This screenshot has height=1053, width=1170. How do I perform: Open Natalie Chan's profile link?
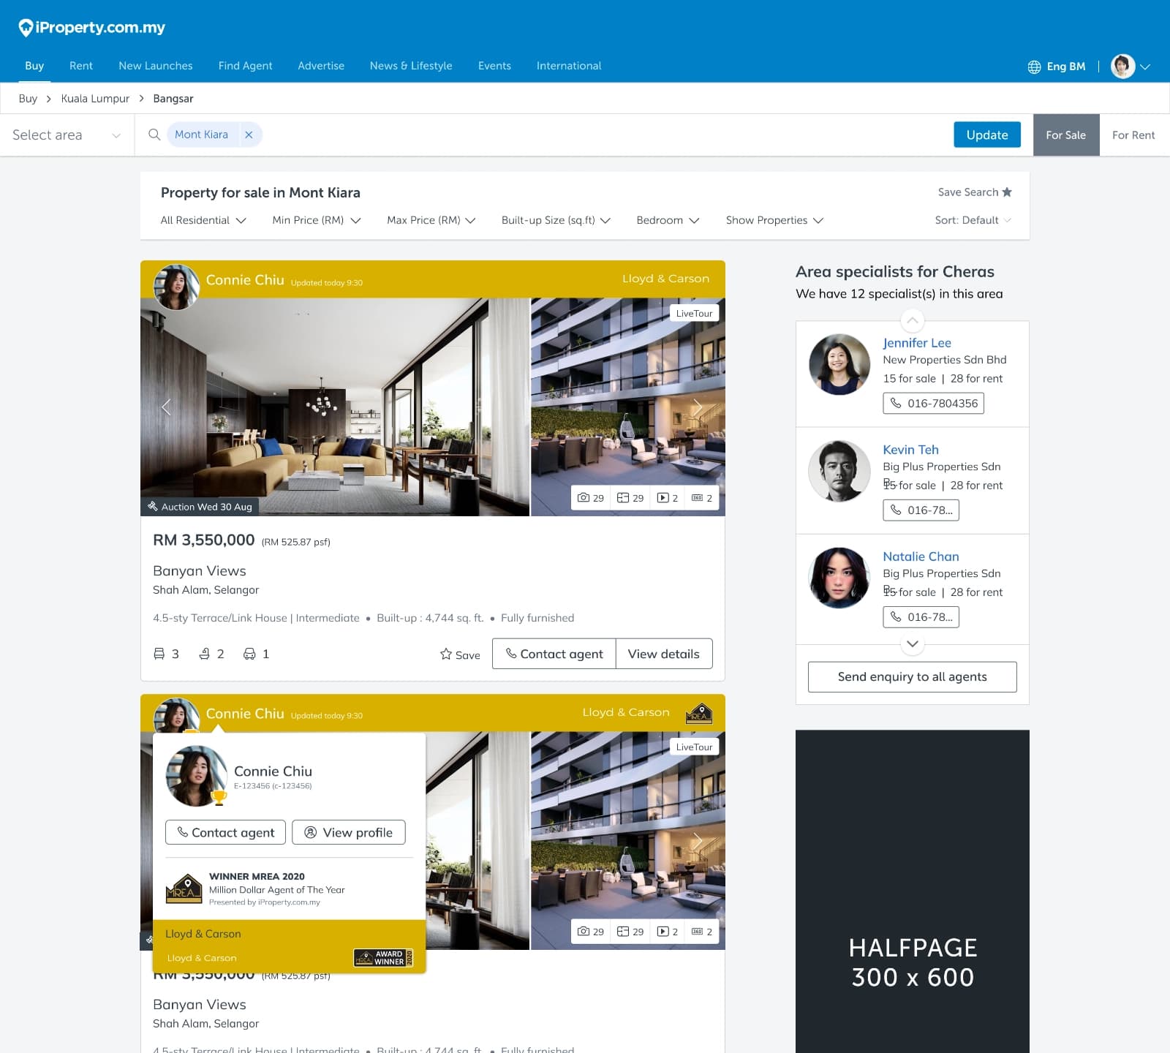pos(921,556)
